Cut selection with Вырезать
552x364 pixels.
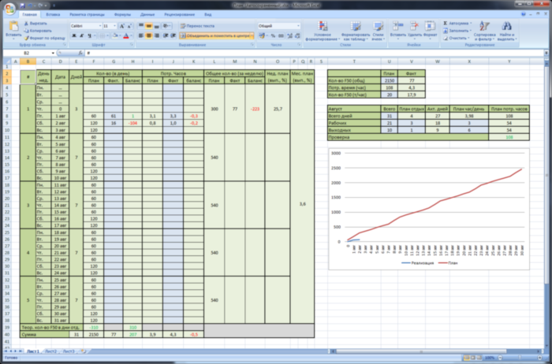pos(35,23)
